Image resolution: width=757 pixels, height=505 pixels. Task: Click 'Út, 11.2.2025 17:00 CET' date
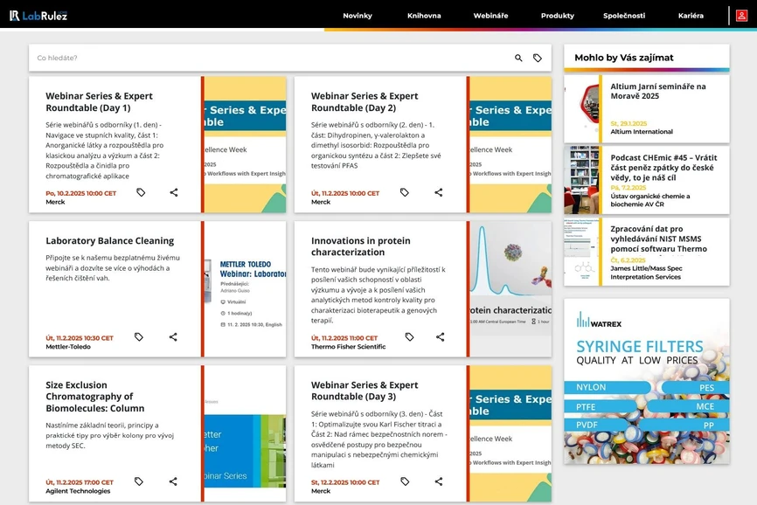[80, 482]
